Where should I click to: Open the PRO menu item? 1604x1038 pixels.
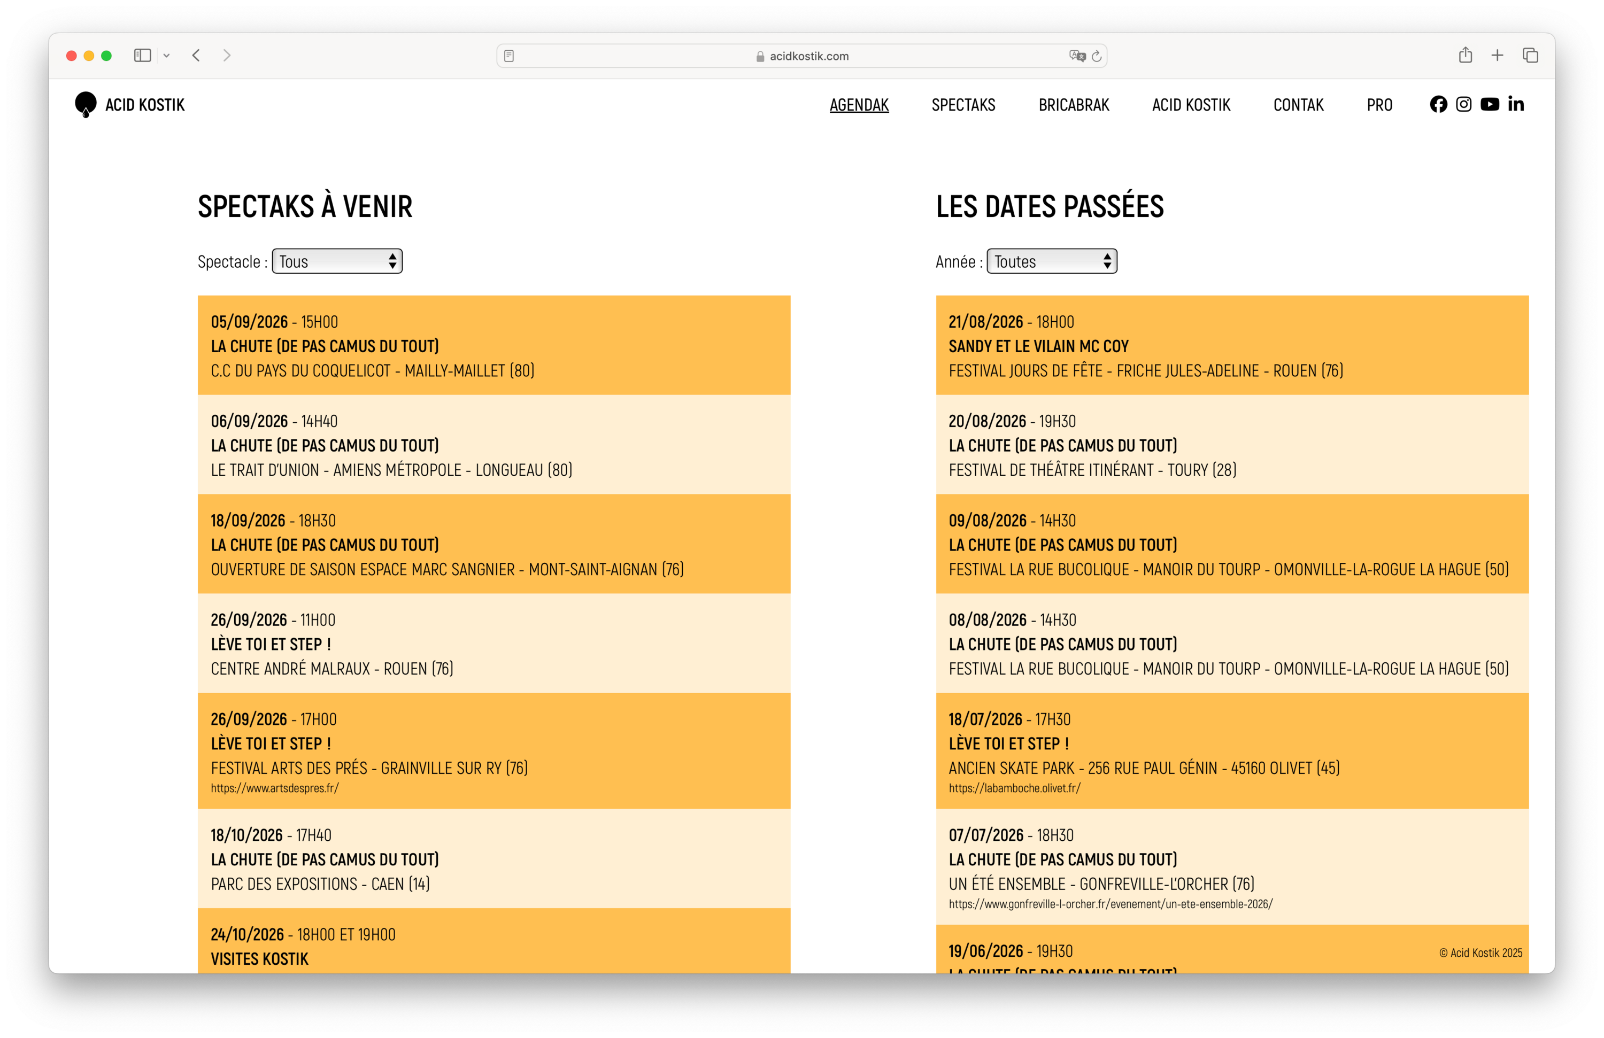click(x=1379, y=105)
